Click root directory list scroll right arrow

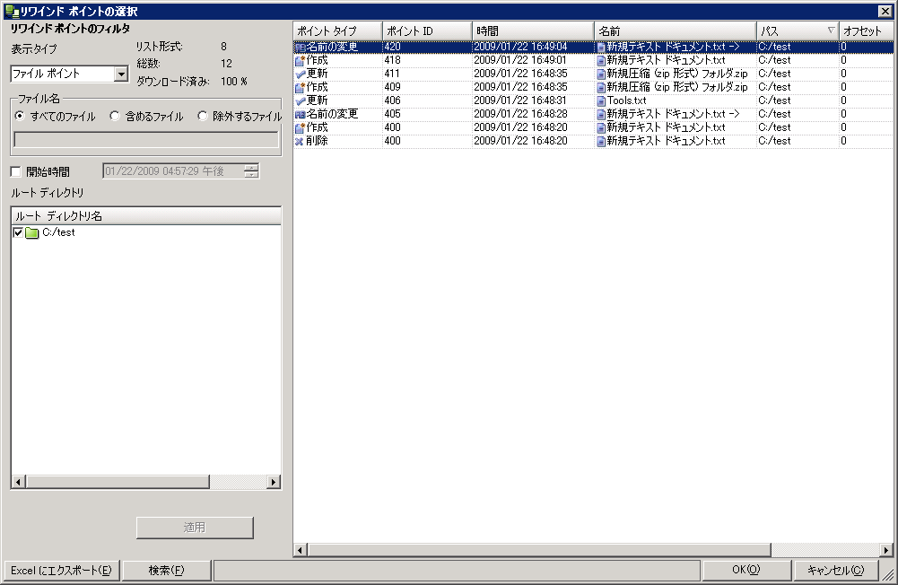click(x=274, y=482)
